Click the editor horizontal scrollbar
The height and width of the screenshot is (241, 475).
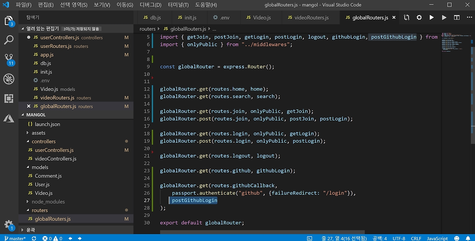pos(262,232)
